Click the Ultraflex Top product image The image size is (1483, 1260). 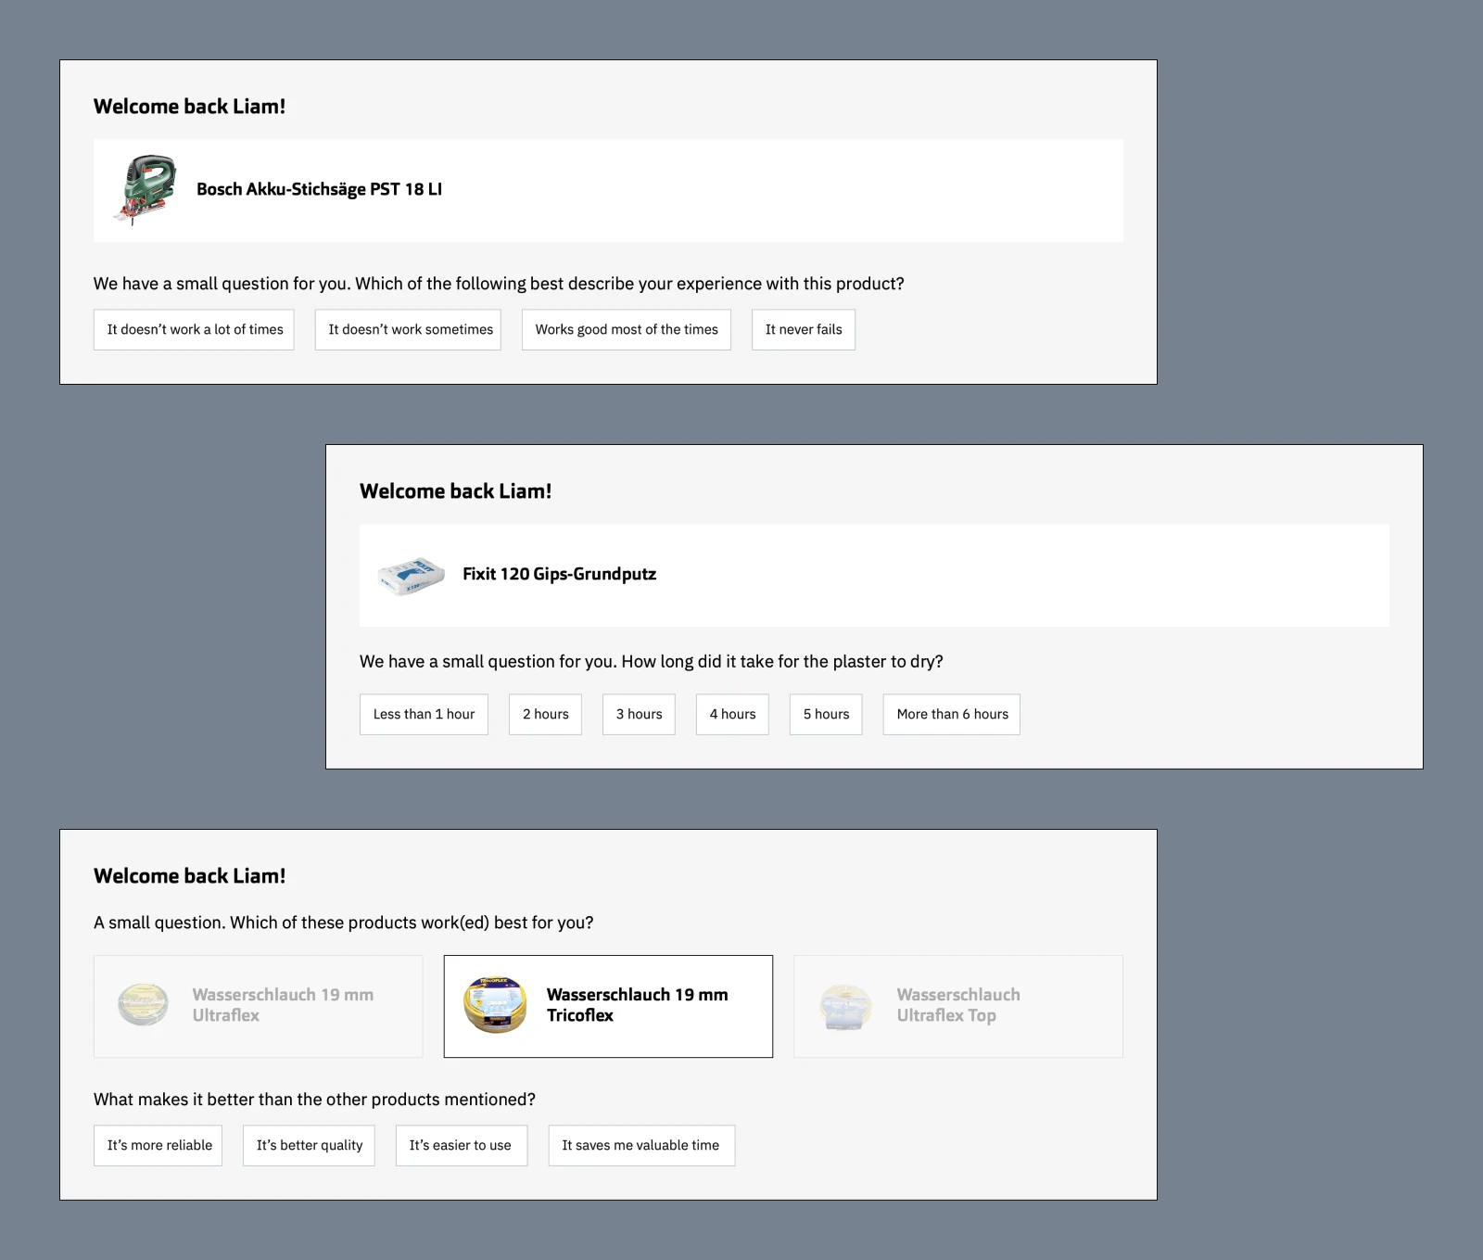coord(844,1005)
